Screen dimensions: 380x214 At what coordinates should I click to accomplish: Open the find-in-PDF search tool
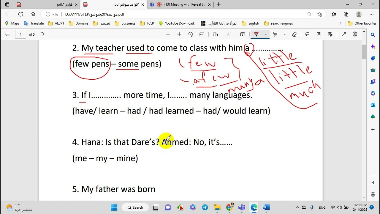pos(42,34)
